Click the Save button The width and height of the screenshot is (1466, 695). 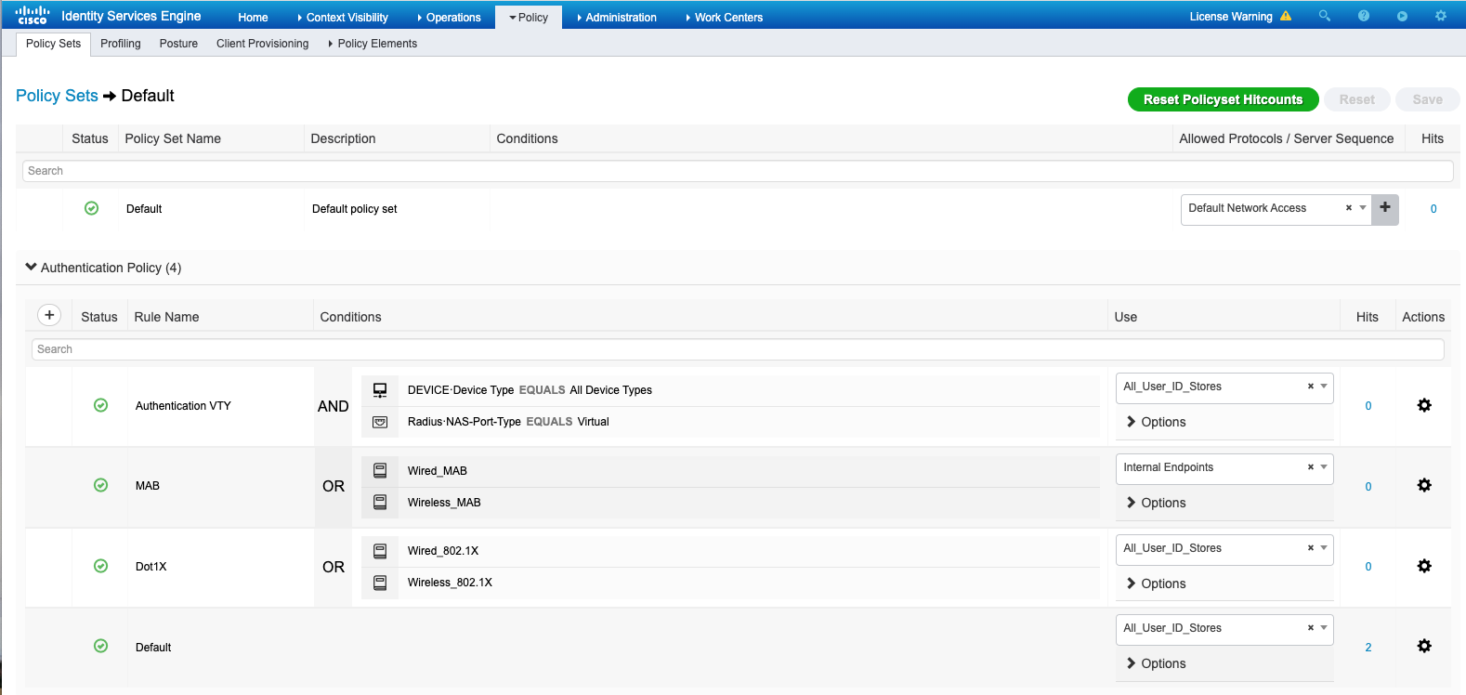coord(1428,99)
